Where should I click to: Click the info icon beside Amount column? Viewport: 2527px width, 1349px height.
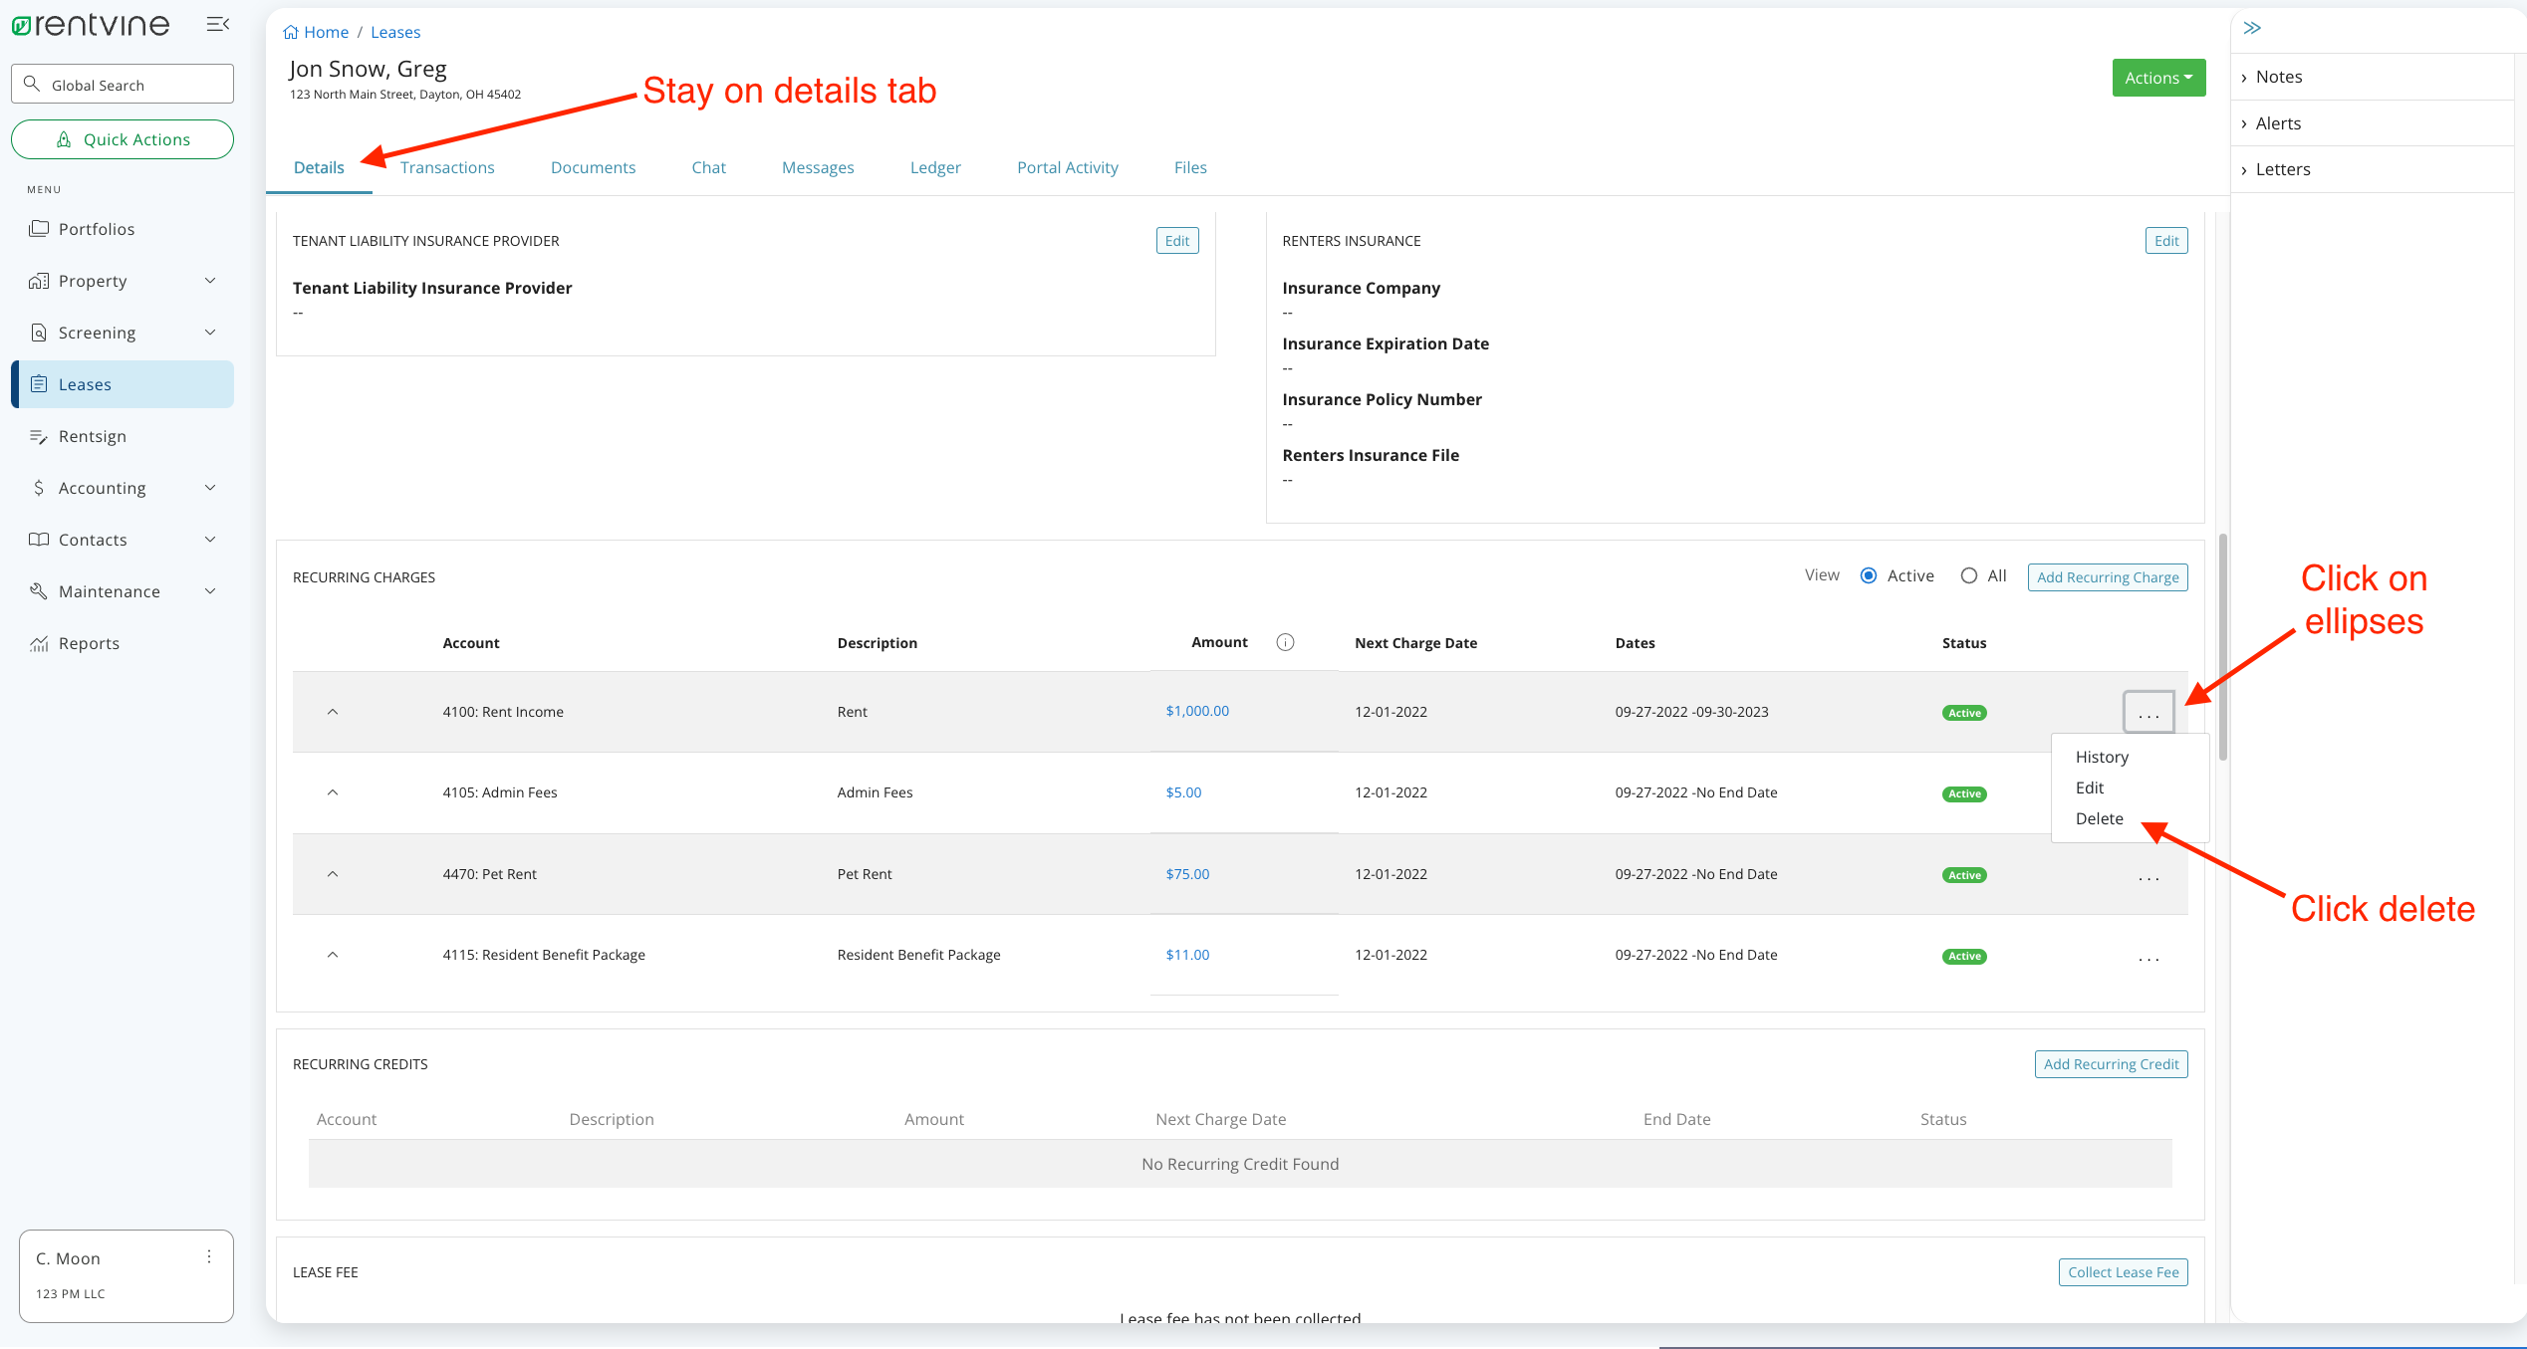click(1285, 642)
